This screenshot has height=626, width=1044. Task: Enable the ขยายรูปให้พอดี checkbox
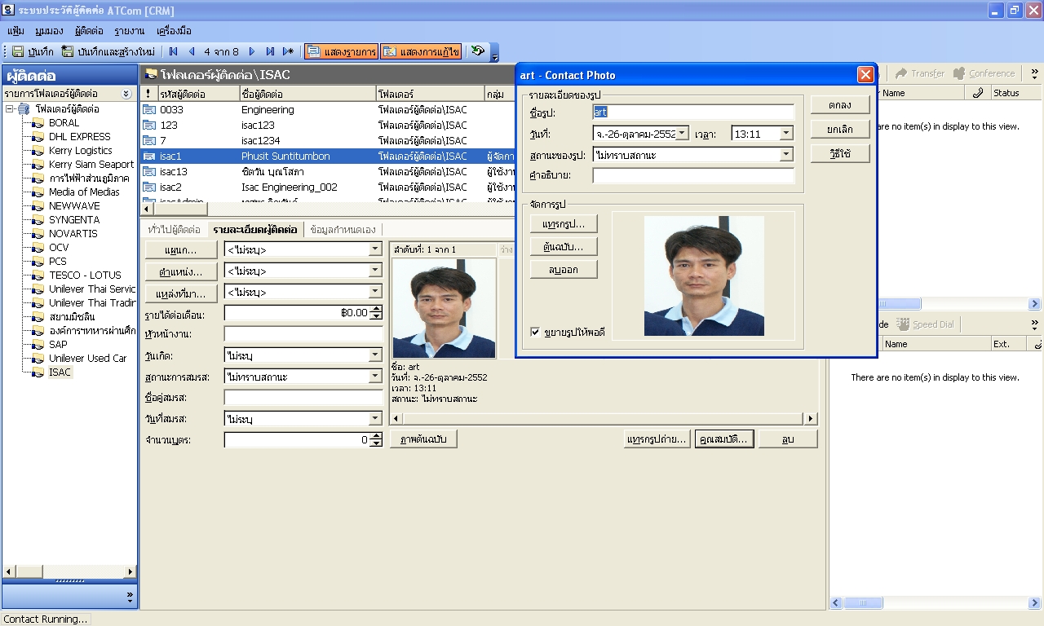pos(536,332)
